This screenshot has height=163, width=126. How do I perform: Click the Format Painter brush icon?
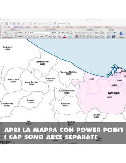point(35,23)
